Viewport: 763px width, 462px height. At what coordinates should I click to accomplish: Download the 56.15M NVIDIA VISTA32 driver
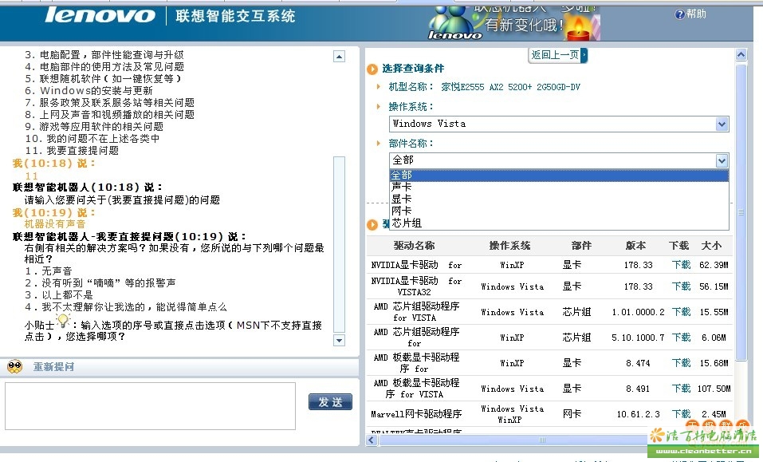(681, 286)
